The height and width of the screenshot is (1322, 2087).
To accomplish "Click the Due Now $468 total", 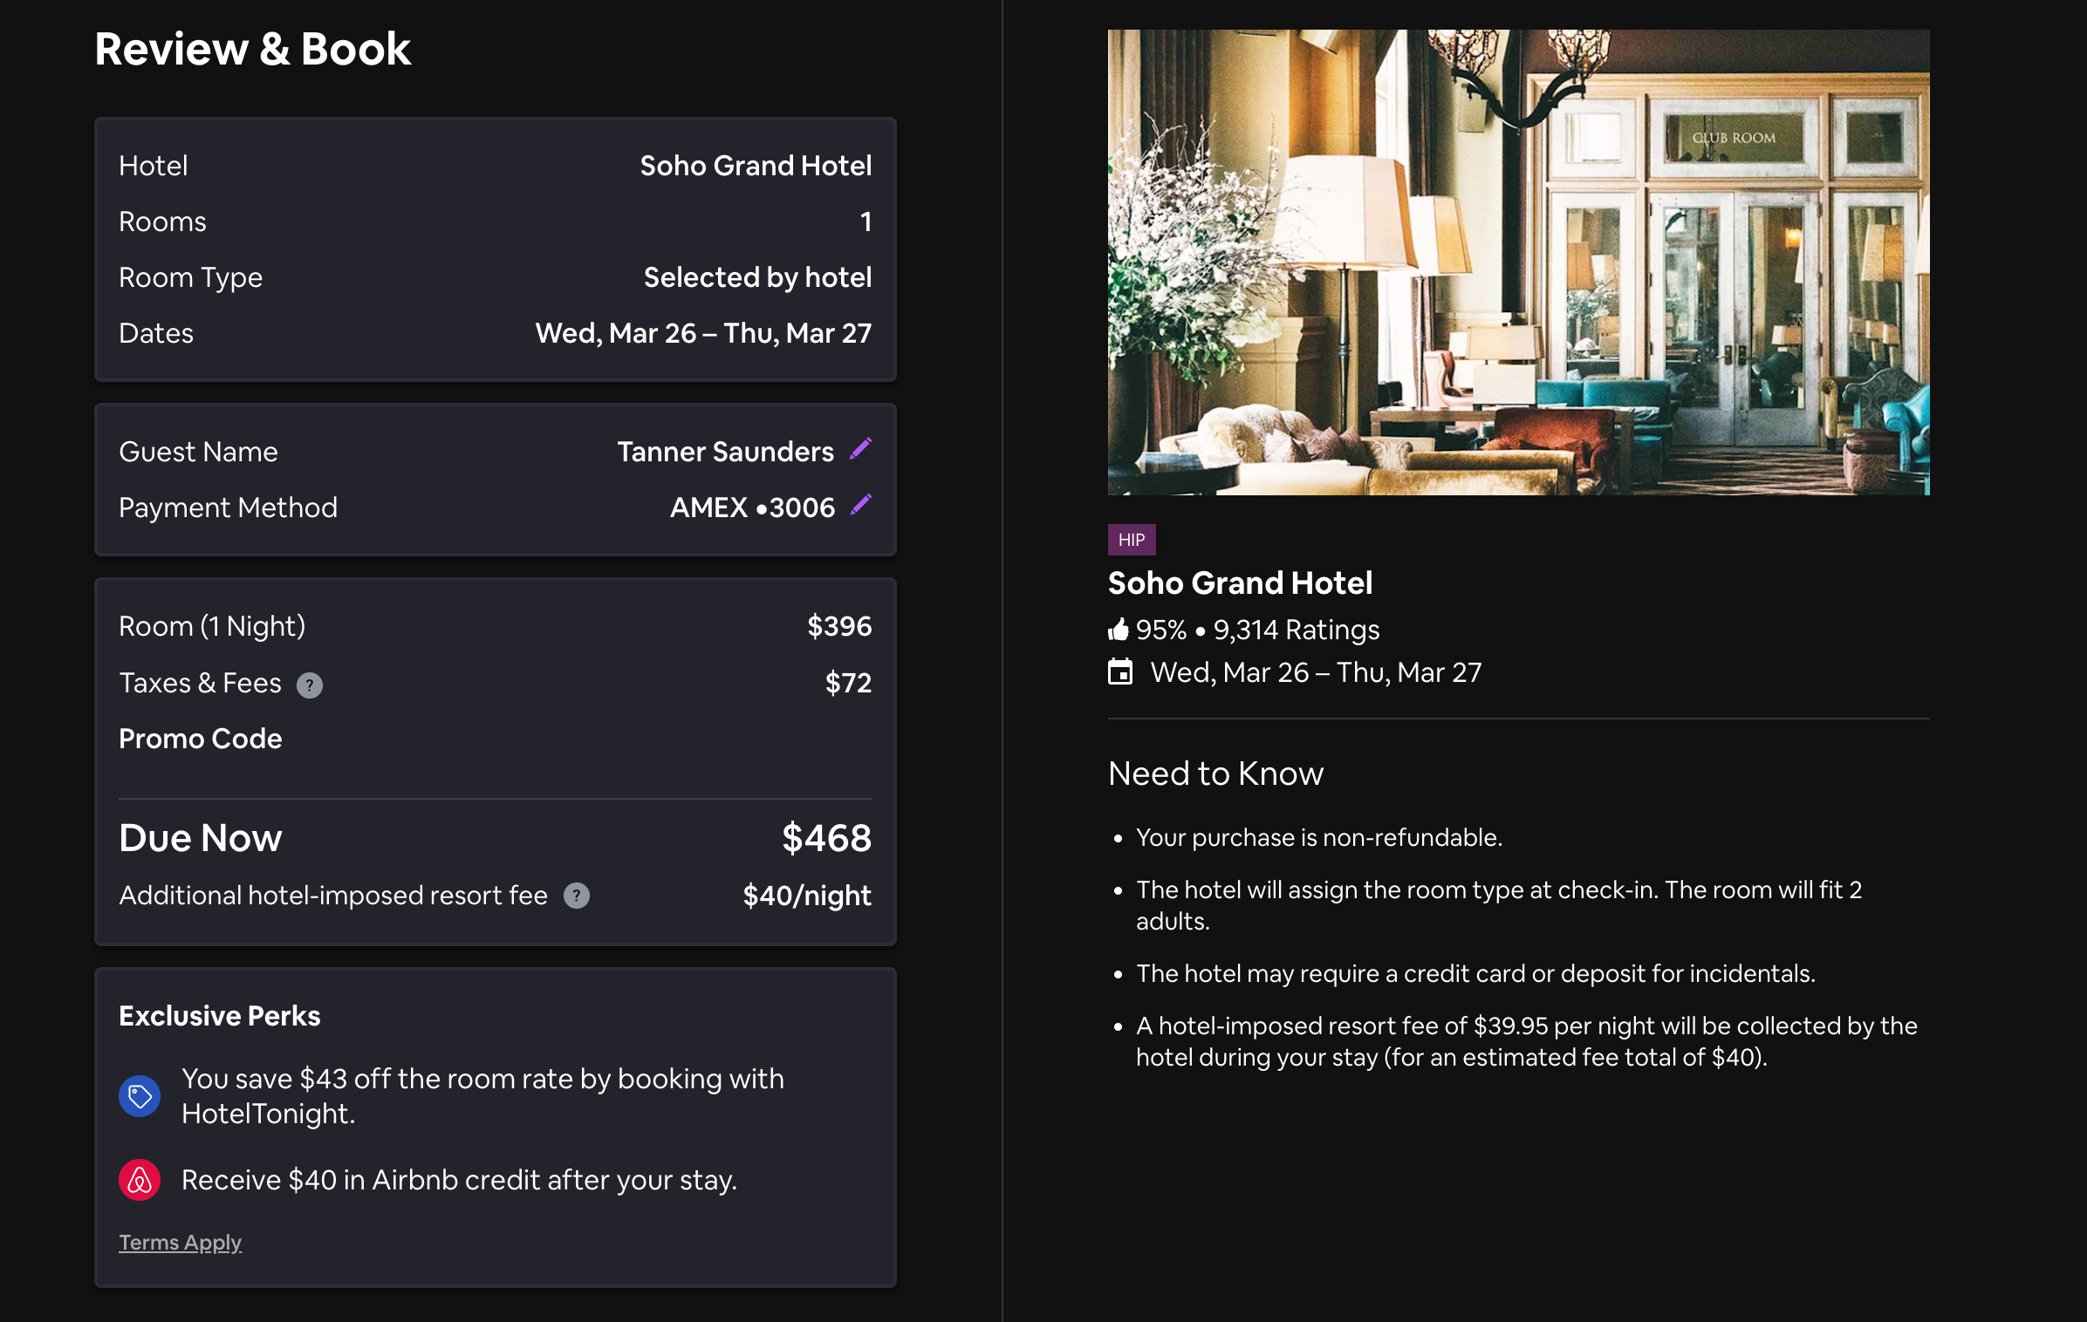I will tap(825, 838).
